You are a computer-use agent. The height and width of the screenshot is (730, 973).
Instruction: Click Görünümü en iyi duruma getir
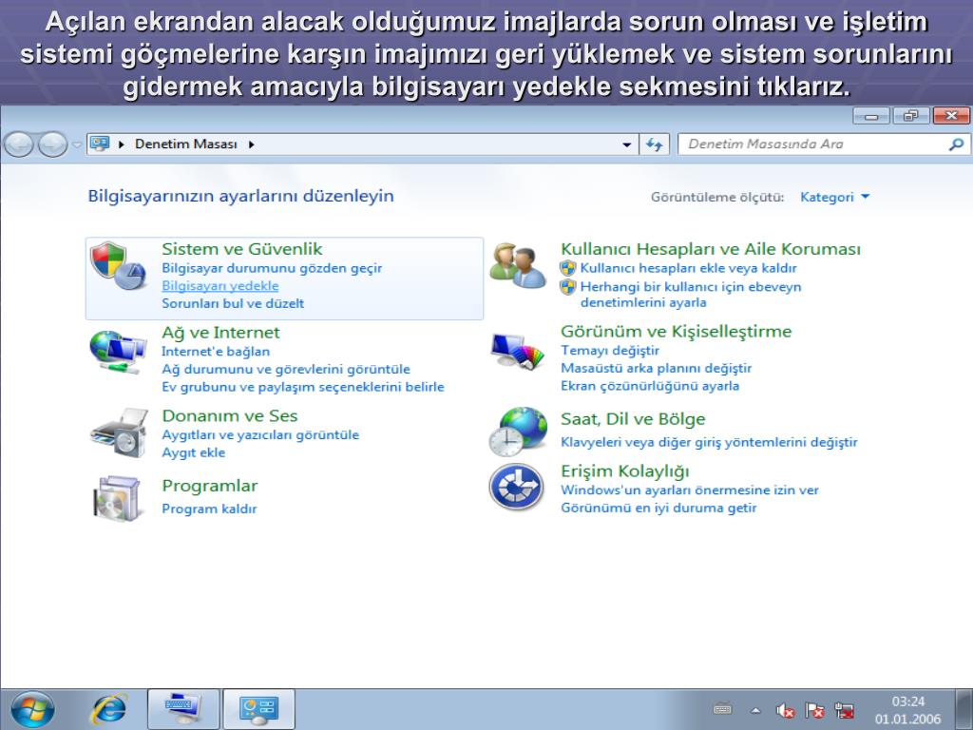[658, 508]
